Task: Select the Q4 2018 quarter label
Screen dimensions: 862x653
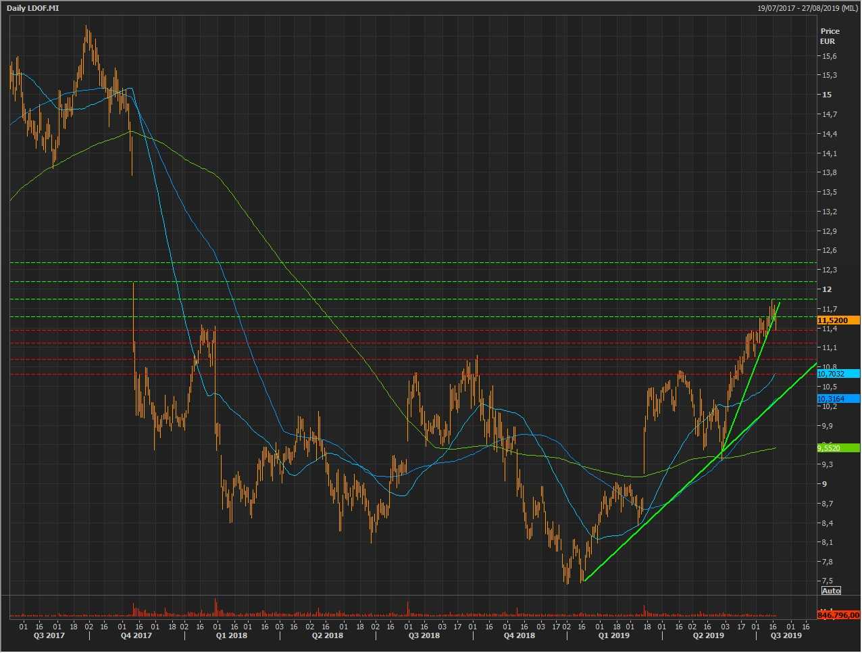Action: point(519,635)
